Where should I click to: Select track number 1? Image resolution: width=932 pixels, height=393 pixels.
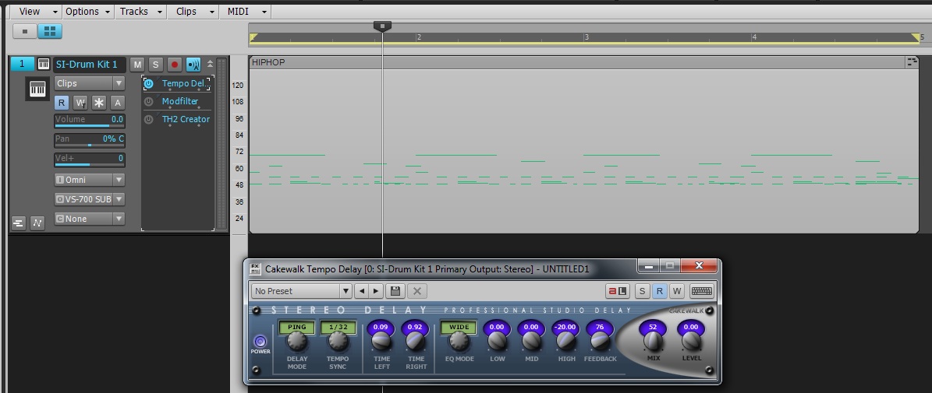23,64
